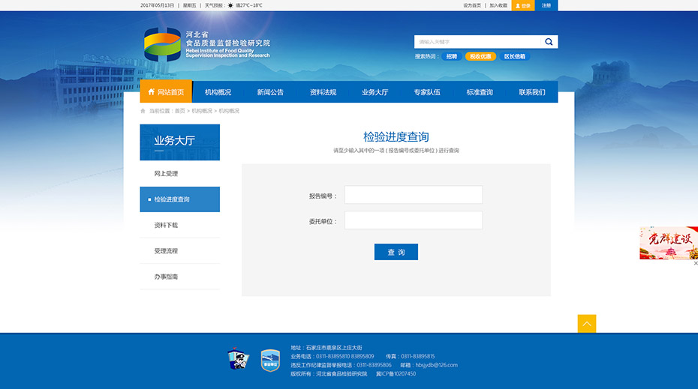Screen dimensions: 698x389
Task: Go to 专家队伍 in navigation bar
Action: (x=427, y=92)
